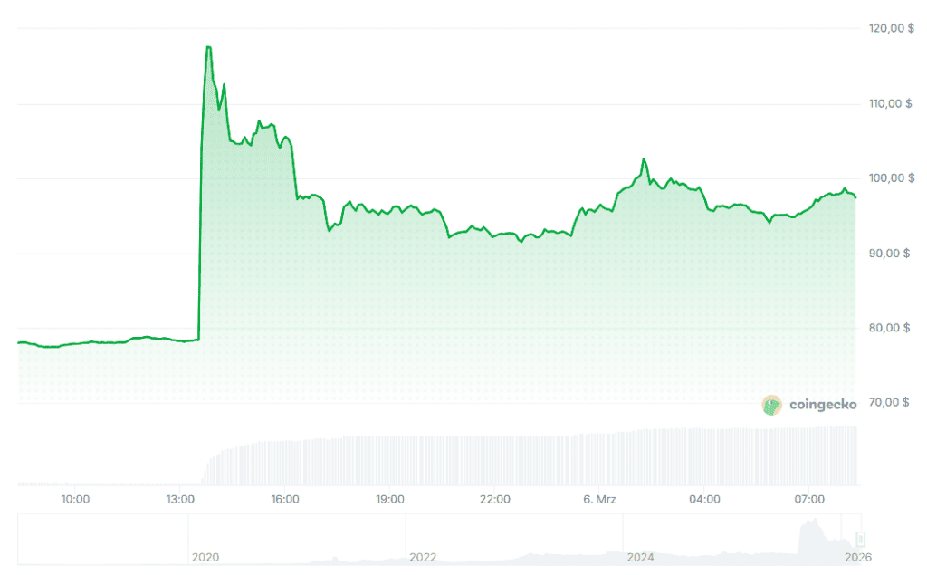Click the 100,00 $ price axis label
The image size is (927, 575).
tap(890, 178)
